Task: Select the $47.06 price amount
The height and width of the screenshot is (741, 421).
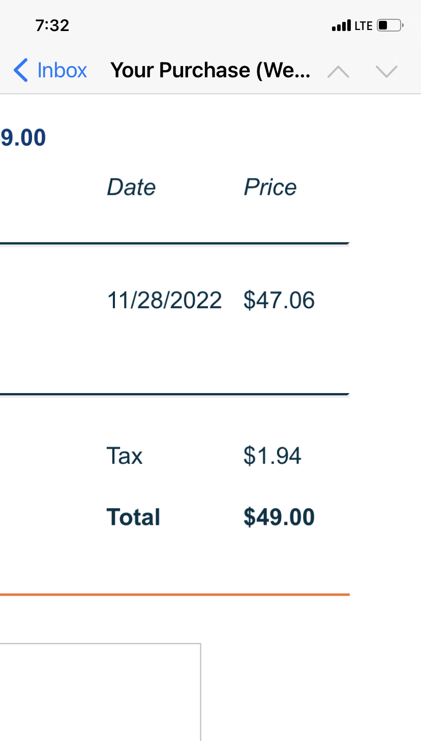Action: pyautogui.click(x=279, y=300)
